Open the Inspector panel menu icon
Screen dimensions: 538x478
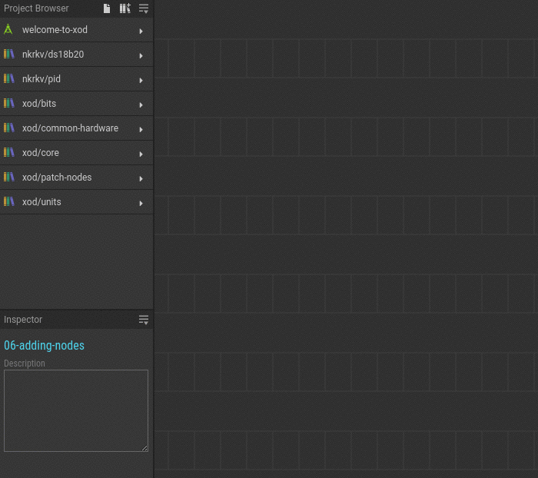point(144,320)
